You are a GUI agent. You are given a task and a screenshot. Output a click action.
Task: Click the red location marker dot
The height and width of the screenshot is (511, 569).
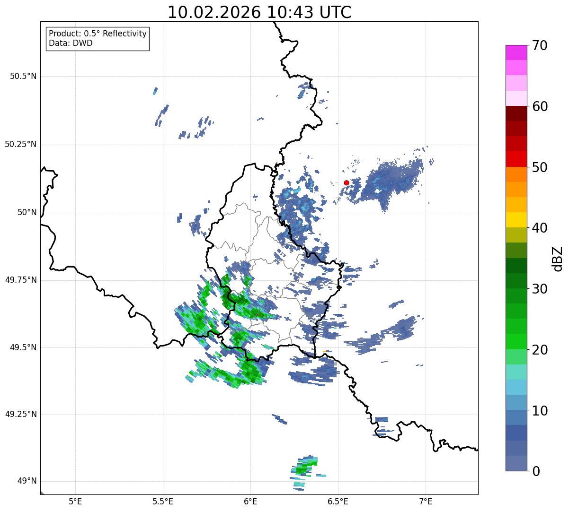click(x=347, y=182)
